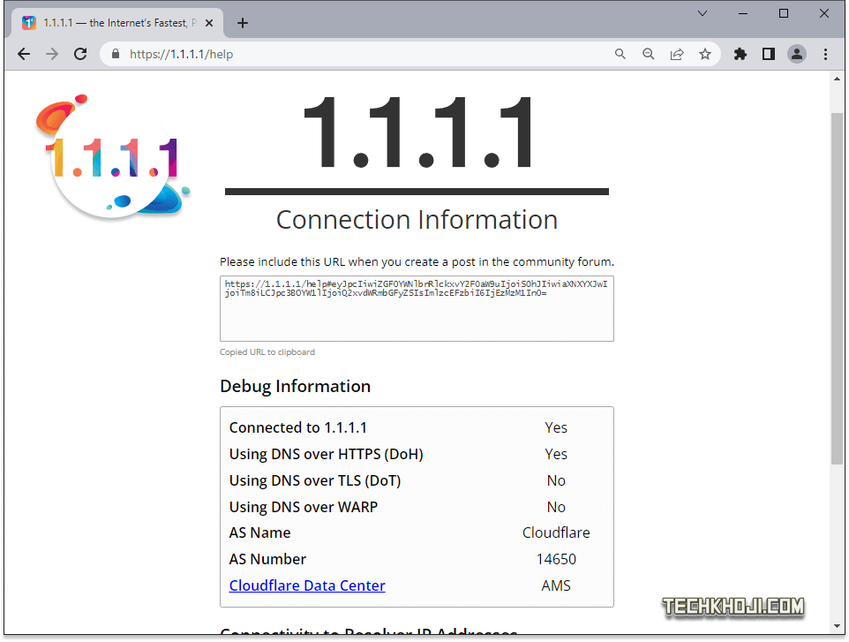The height and width of the screenshot is (642, 849).
Task: Minimize the browser window
Action: [x=743, y=13]
